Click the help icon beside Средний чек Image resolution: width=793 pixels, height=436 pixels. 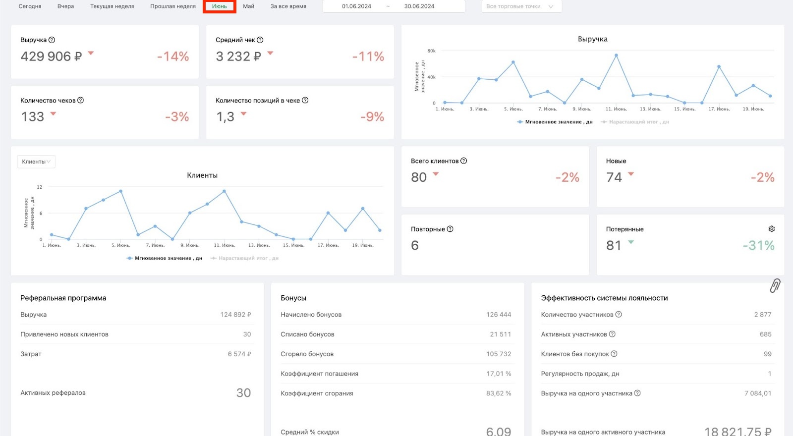(x=260, y=40)
